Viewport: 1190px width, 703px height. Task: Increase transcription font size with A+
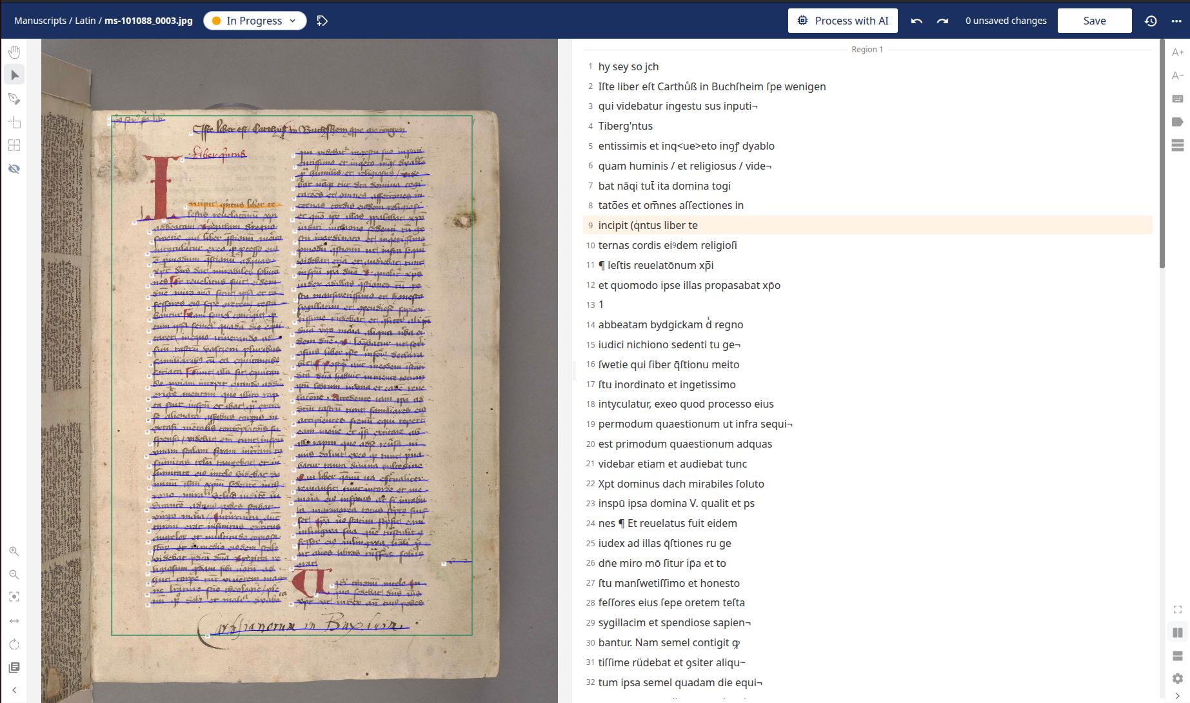tap(1177, 52)
